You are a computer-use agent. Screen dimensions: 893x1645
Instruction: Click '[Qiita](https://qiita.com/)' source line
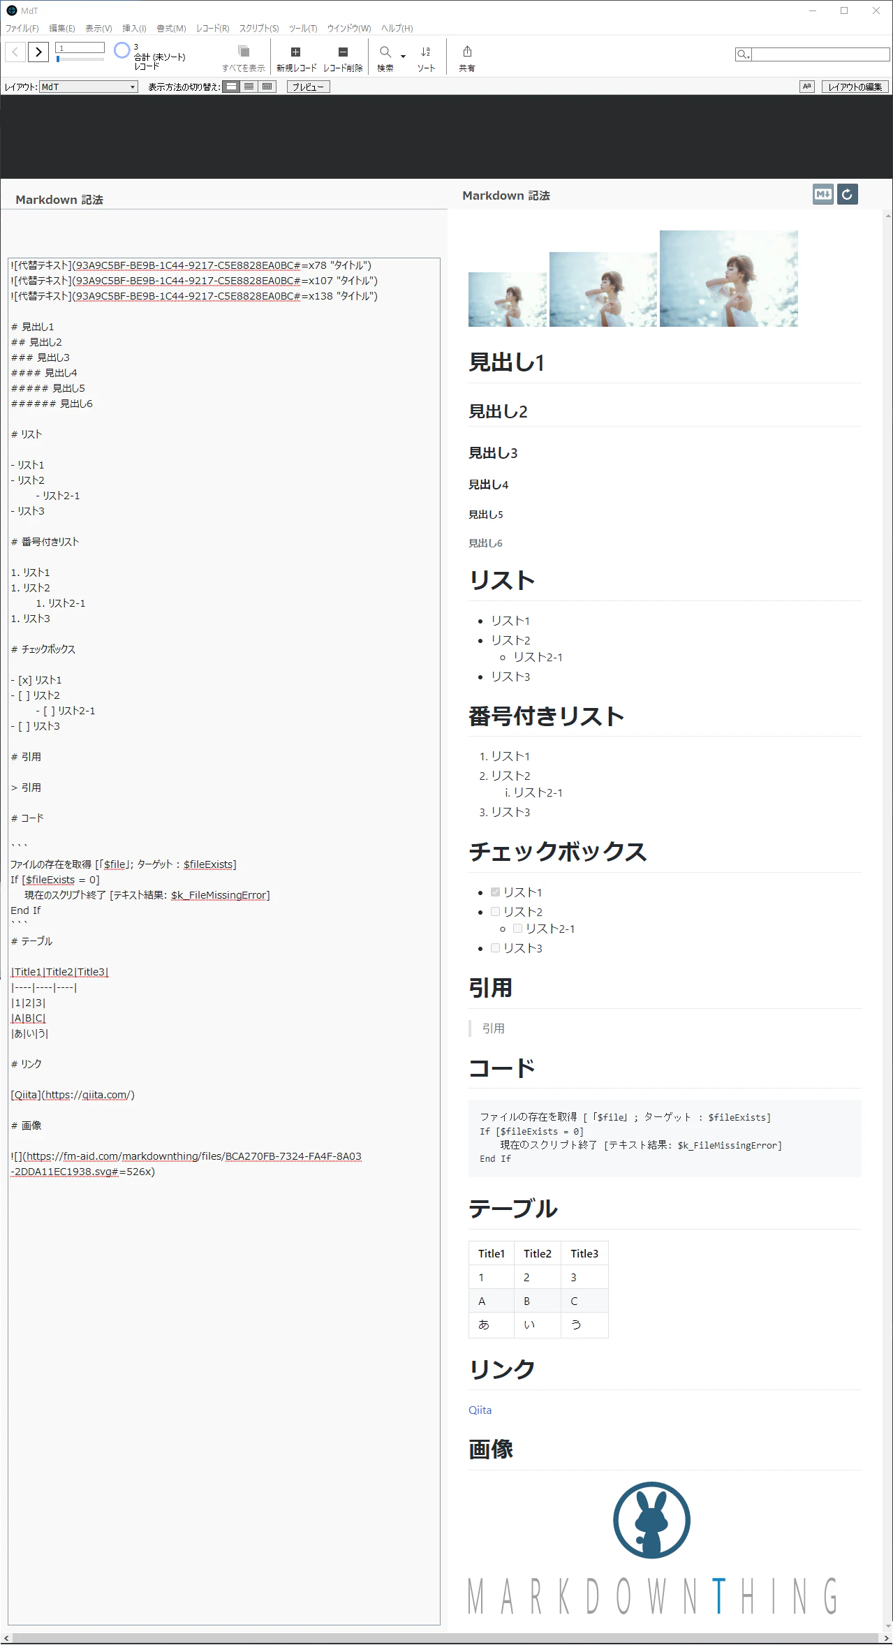coord(73,1095)
